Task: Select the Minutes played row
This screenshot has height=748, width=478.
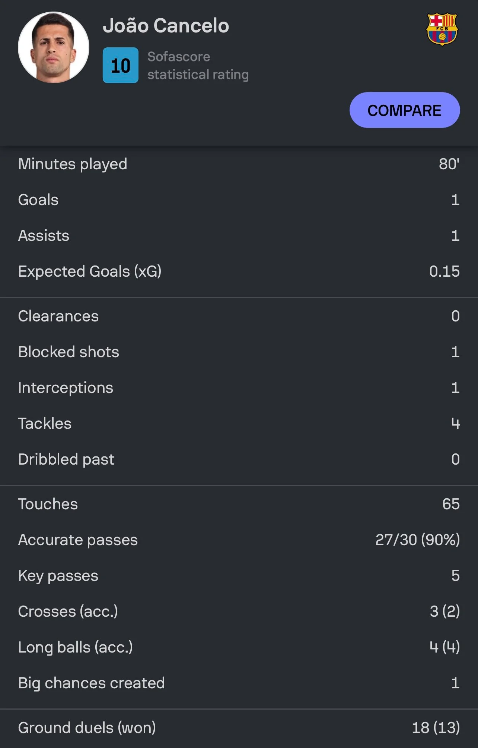Action: click(x=239, y=164)
